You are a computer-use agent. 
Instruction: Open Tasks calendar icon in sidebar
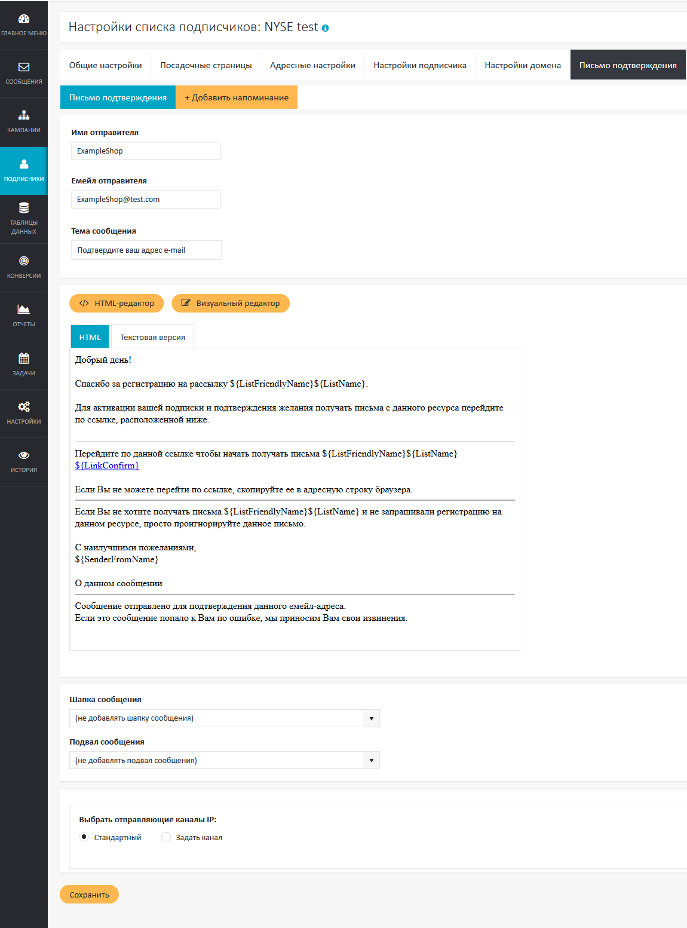(x=24, y=359)
